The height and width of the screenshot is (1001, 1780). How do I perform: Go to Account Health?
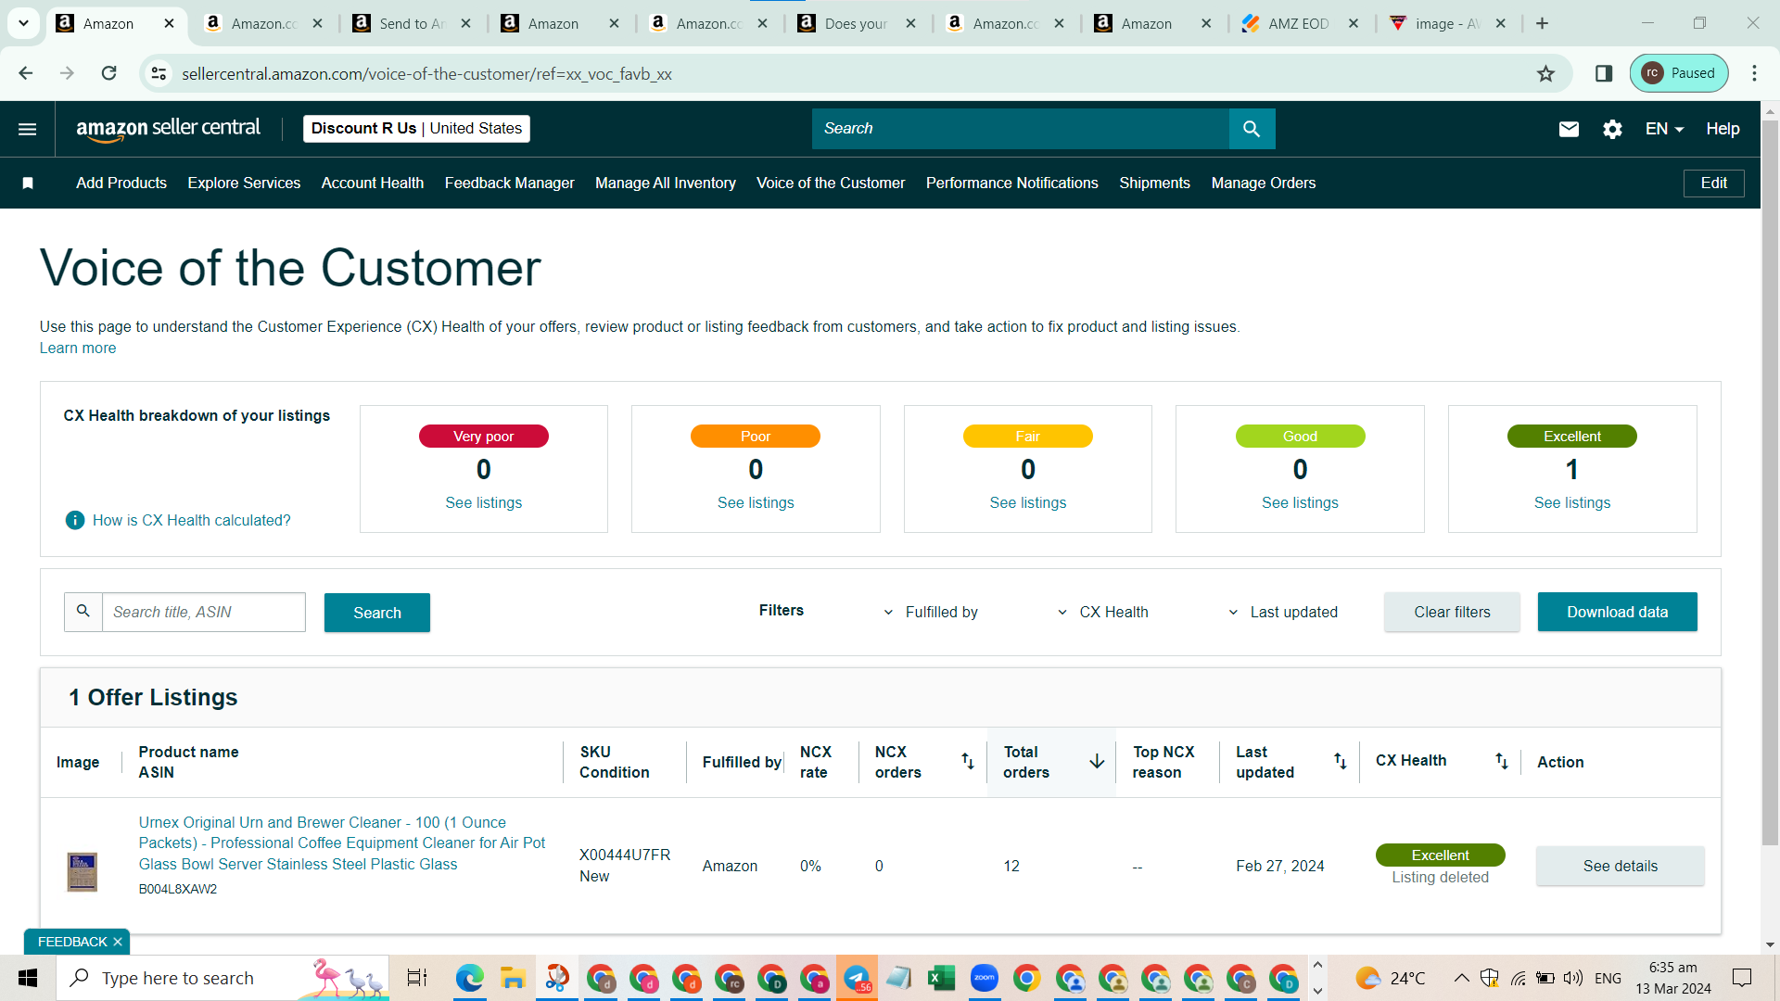(x=373, y=184)
